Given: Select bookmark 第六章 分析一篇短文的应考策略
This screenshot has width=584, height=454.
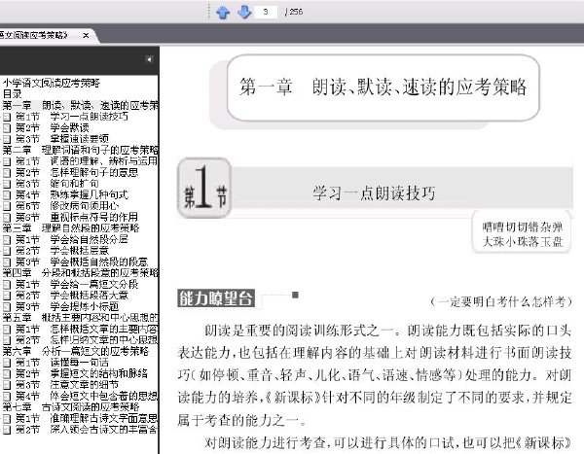Looking at the screenshot, I should click(x=76, y=351).
